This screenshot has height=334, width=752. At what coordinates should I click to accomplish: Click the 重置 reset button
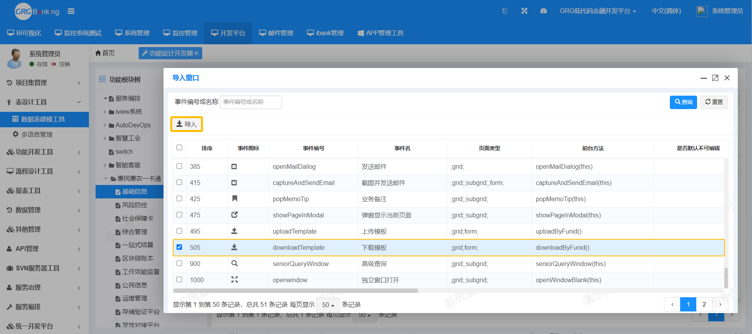click(714, 102)
